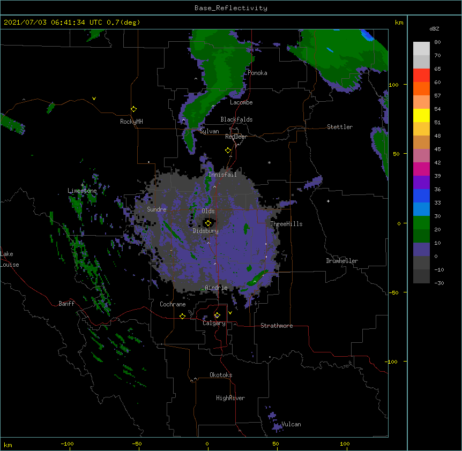Select the bright green 20-30 dBZ legend swatch
The height and width of the screenshot is (451, 462).
click(x=421, y=223)
